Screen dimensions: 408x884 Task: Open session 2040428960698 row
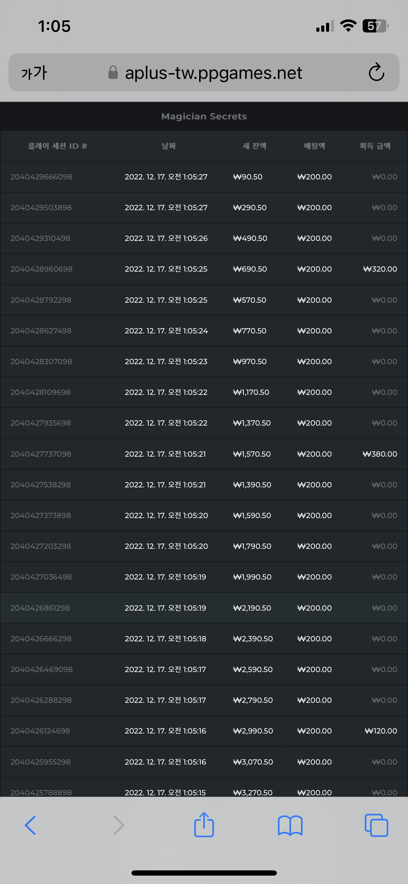[204, 269]
